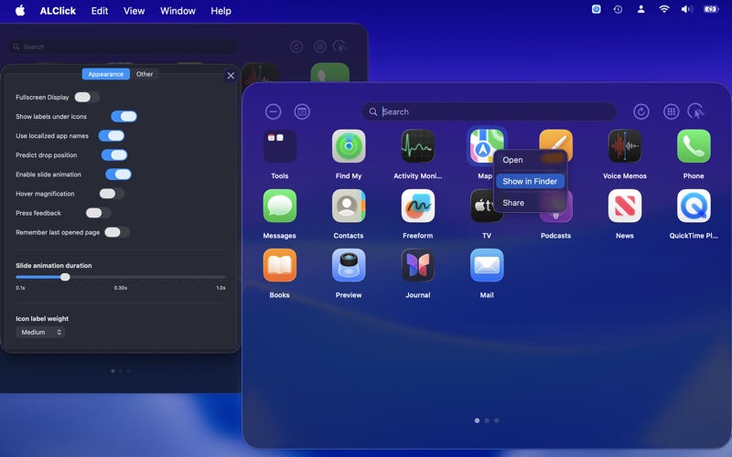The height and width of the screenshot is (457, 732).
Task: Click the grid view icon in front launcher
Action: tap(671, 112)
